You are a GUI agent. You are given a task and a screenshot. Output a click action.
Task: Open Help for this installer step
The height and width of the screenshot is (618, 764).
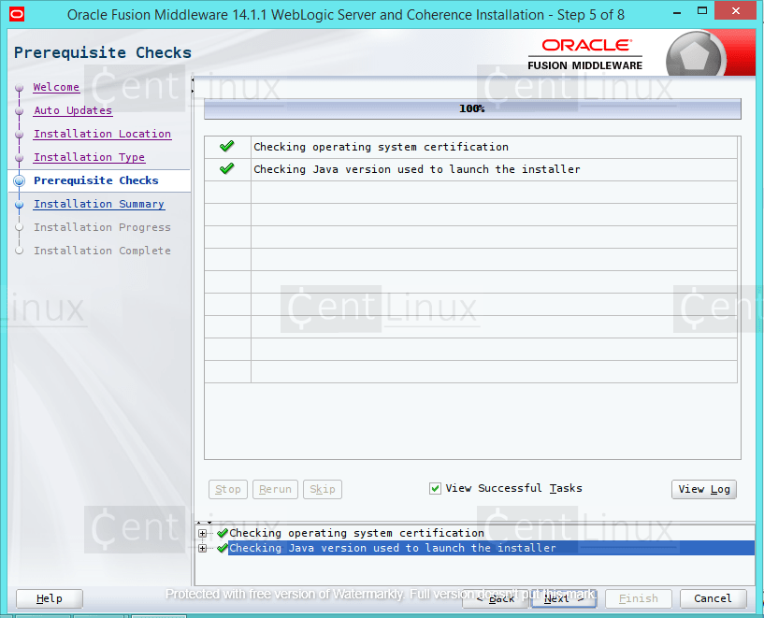tap(50, 598)
